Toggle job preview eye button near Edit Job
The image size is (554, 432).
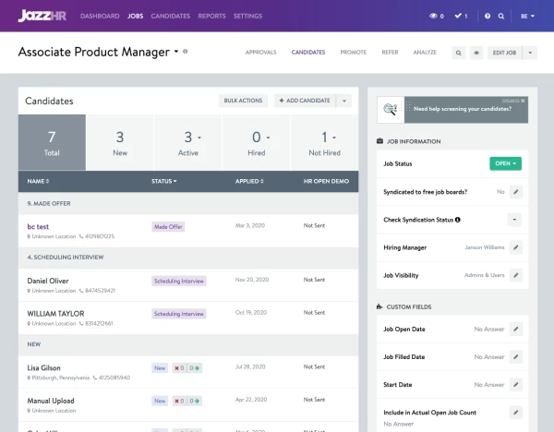coord(476,53)
